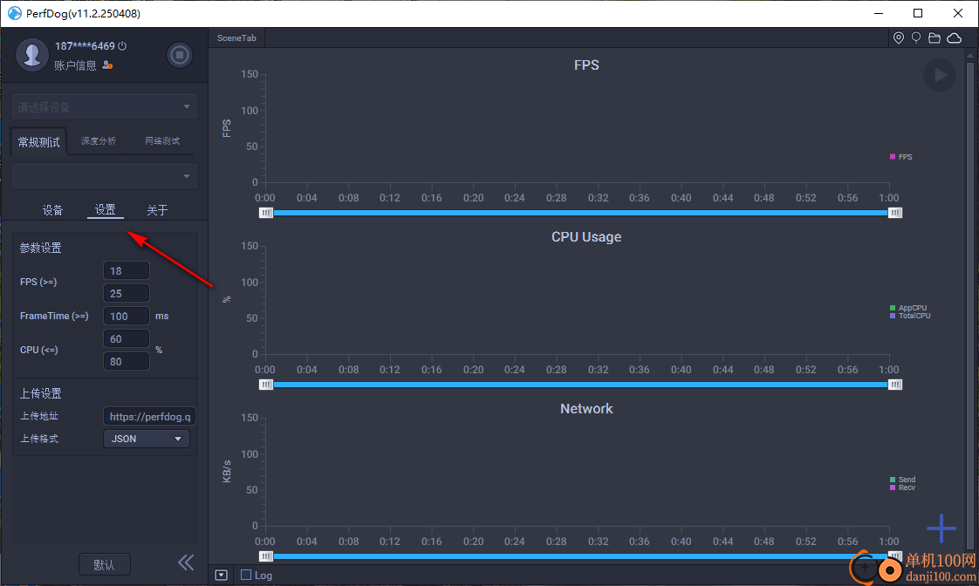The height and width of the screenshot is (586, 979).
Task: Click the CPU field with value 80
Action: 127,361
